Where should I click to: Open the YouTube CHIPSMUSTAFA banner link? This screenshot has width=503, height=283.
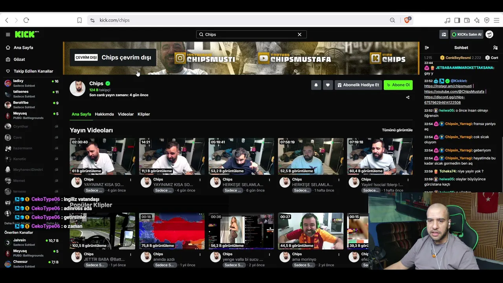[x=295, y=58]
